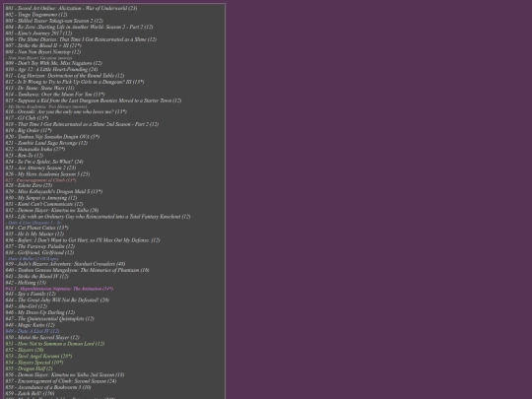Select Matoi the Sacred Slayer entry

click(x=42, y=337)
